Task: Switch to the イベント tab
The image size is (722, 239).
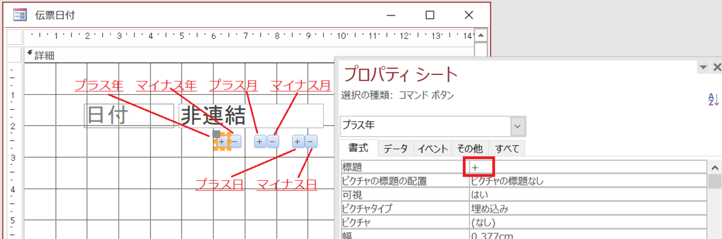Action: click(432, 148)
